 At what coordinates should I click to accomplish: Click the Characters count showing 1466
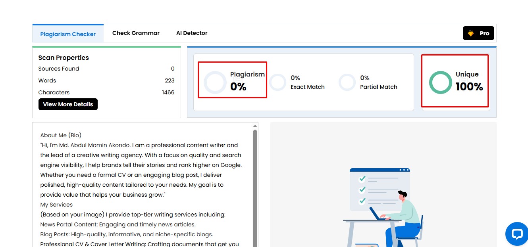[168, 92]
